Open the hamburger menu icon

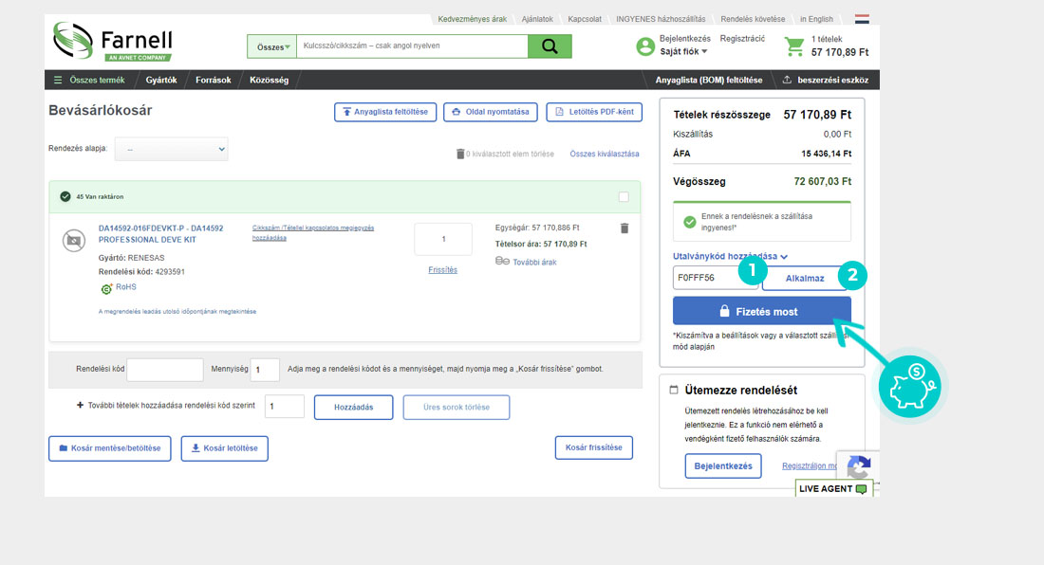pos(58,80)
